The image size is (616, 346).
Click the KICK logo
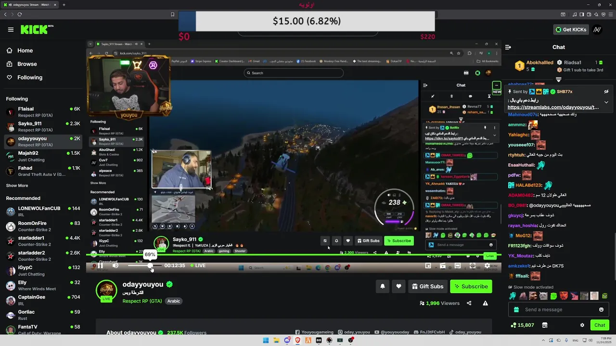point(37,30)
